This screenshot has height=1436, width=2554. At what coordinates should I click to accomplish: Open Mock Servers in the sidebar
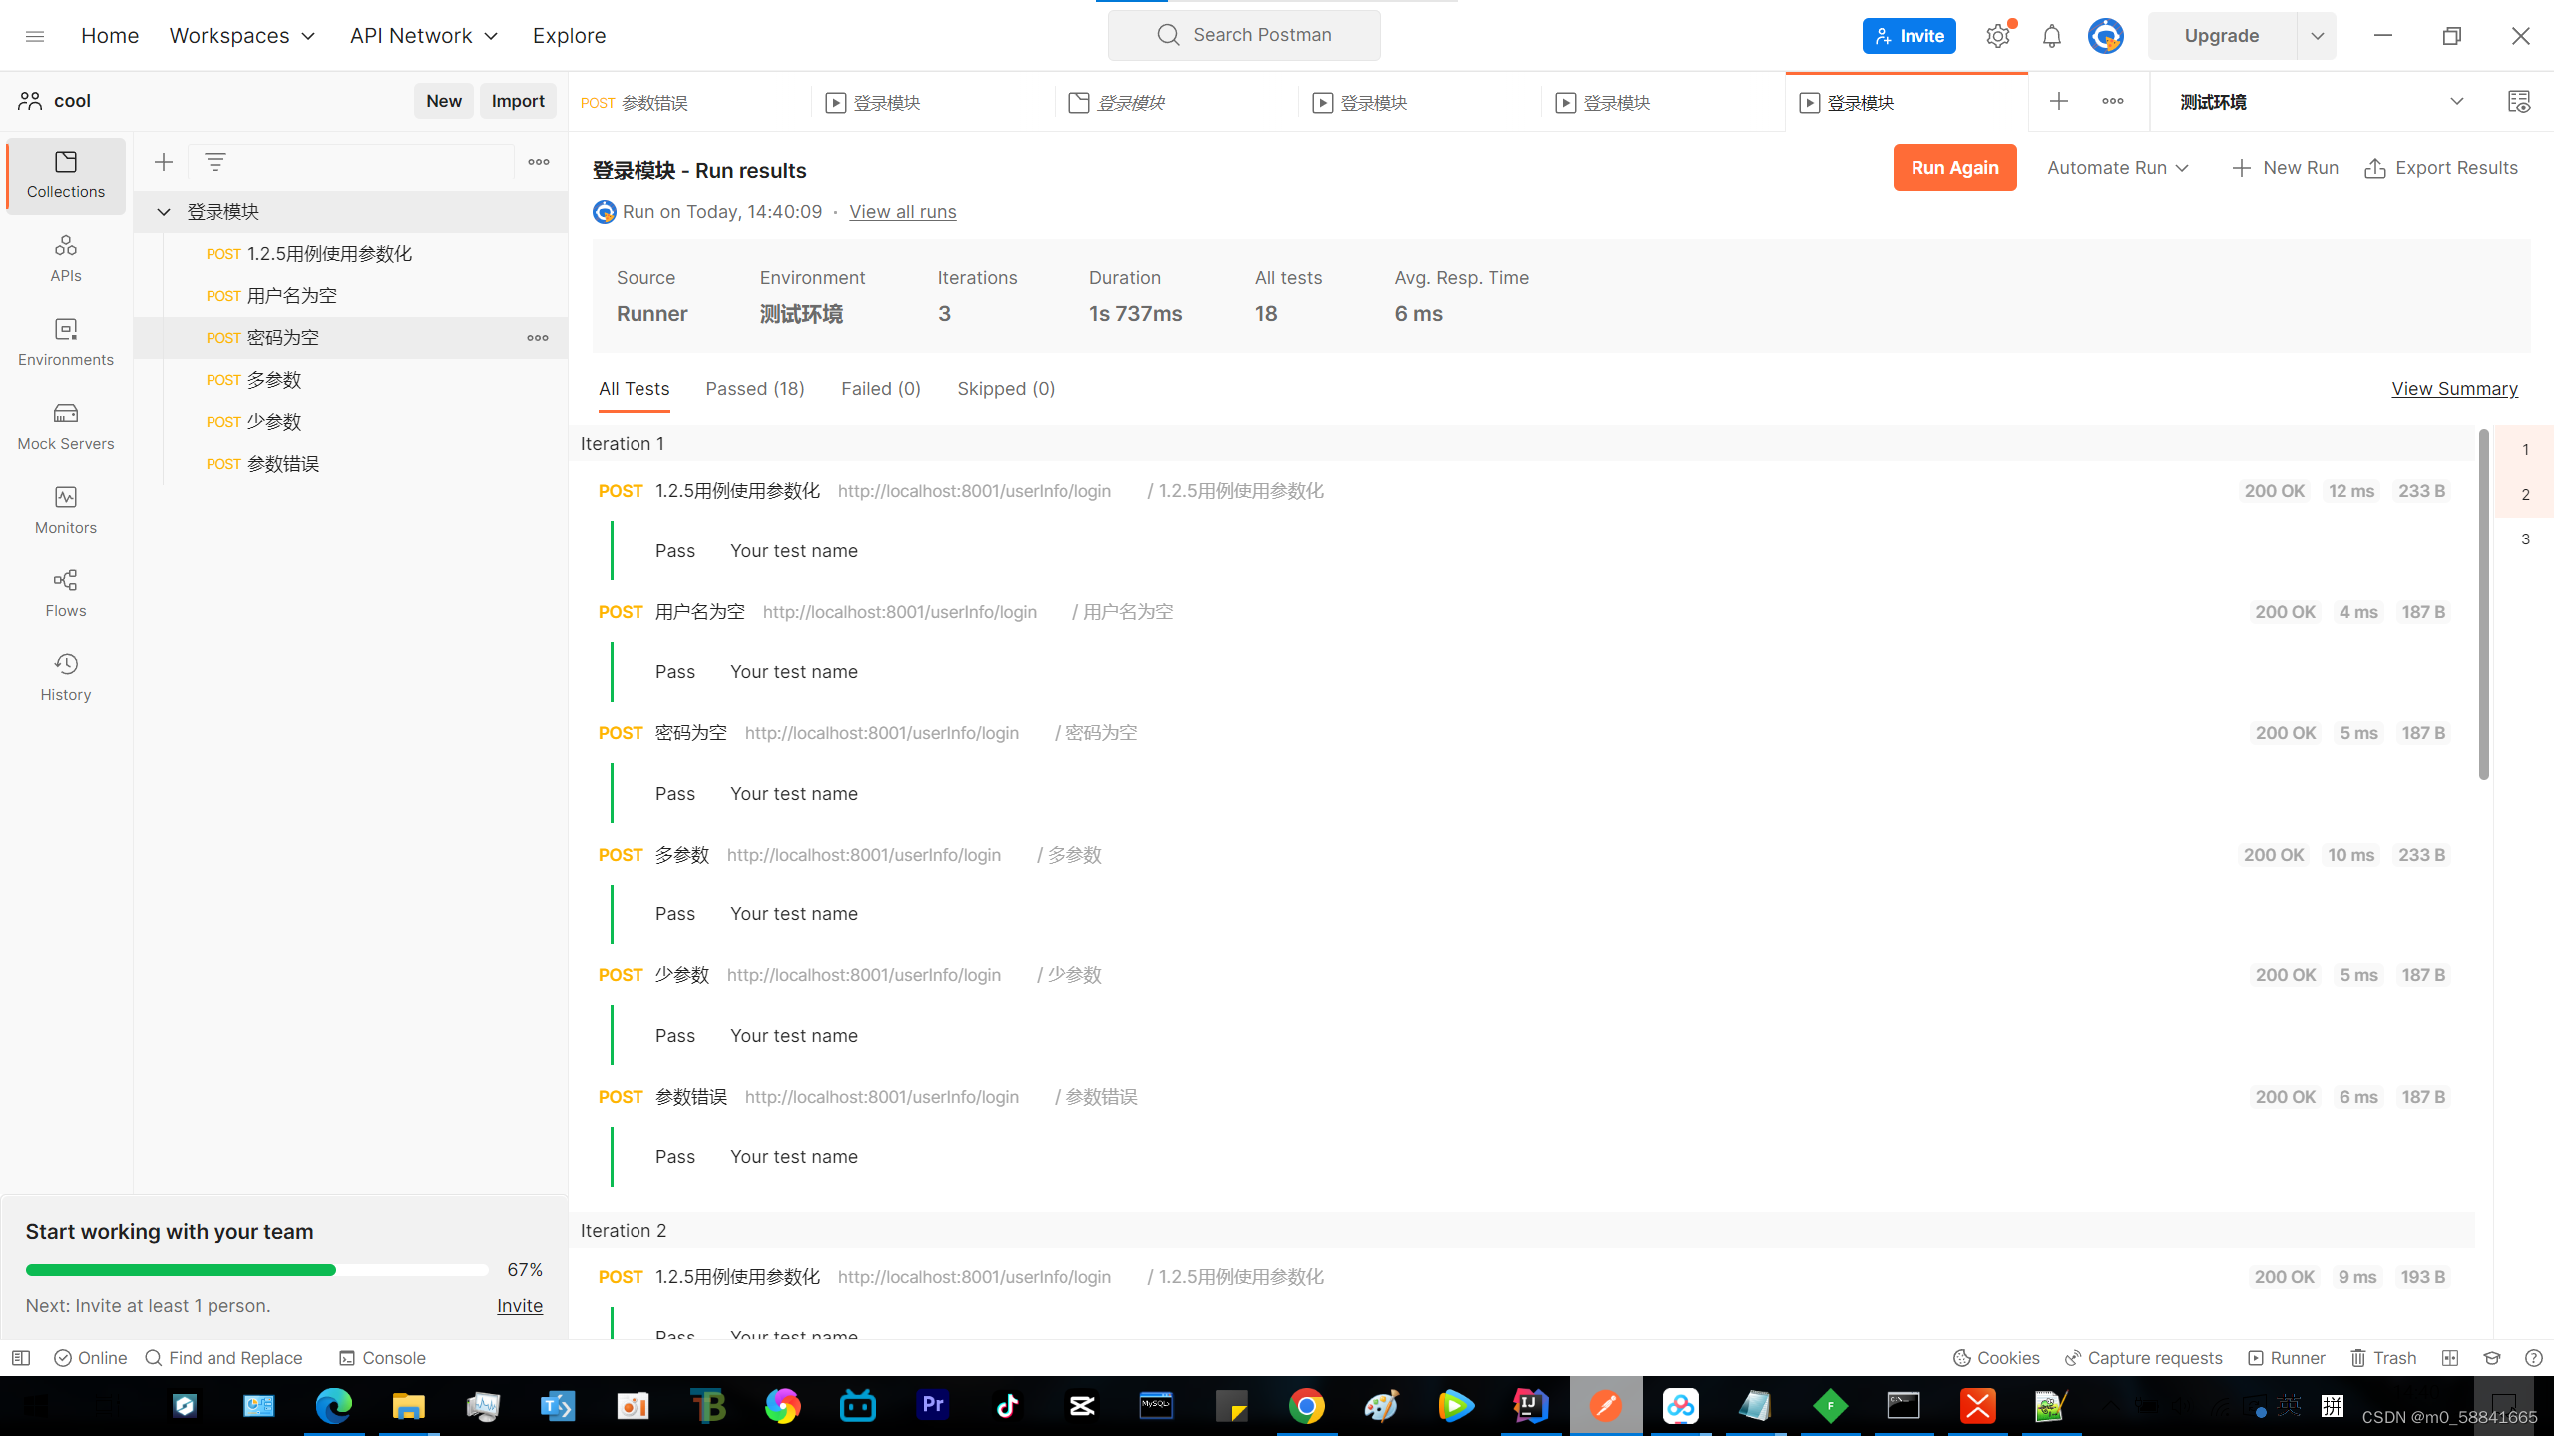click(x=66, y=426)
